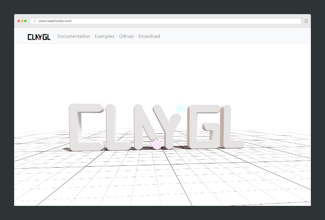
Task: Click the red close window dot
Action: (19, 21)
